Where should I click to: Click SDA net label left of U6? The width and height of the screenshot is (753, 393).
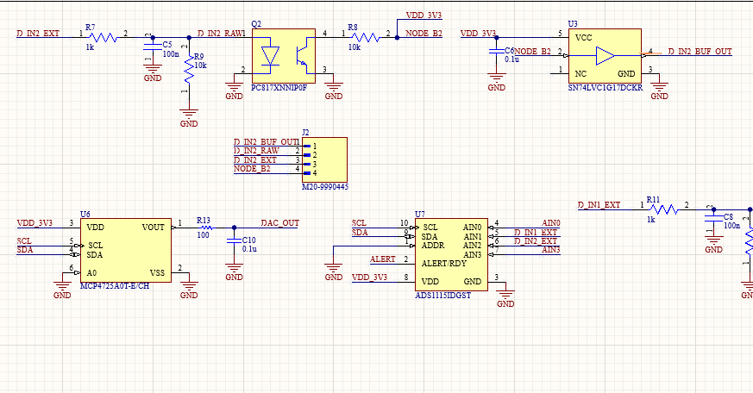[x=25, y=250]
